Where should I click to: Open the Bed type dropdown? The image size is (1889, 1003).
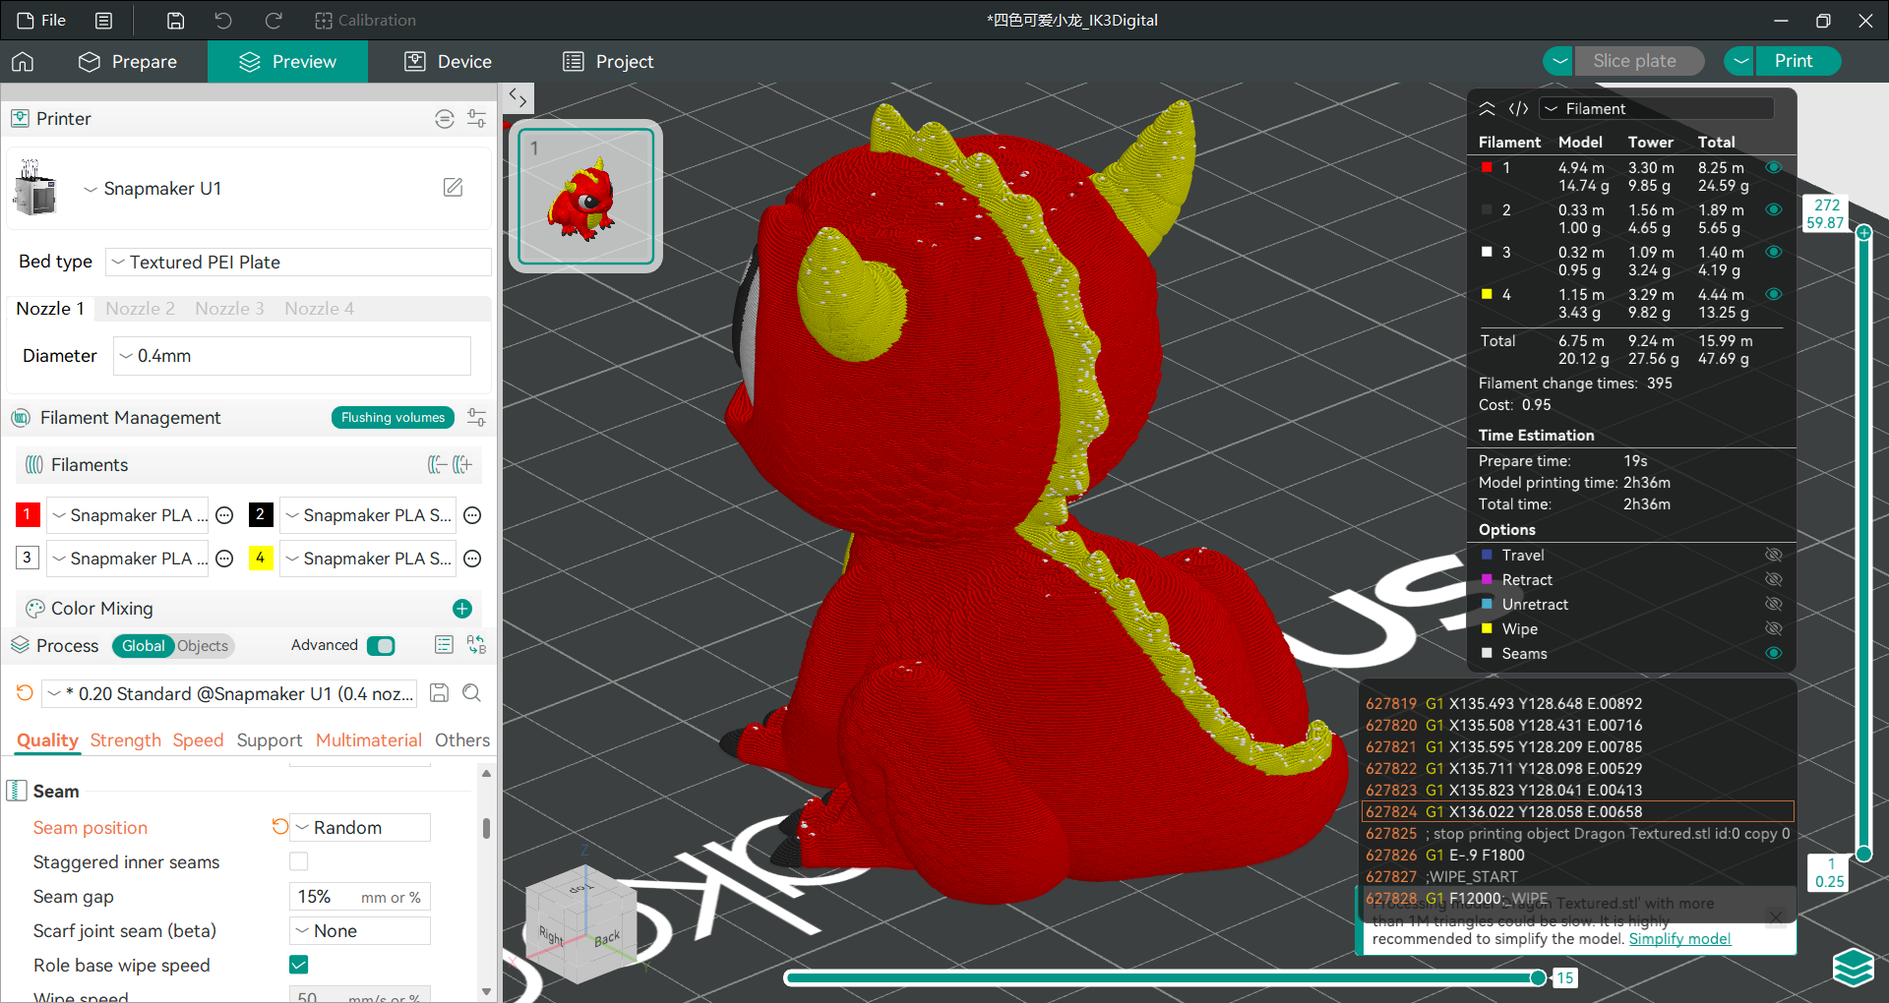coord(298,263)
